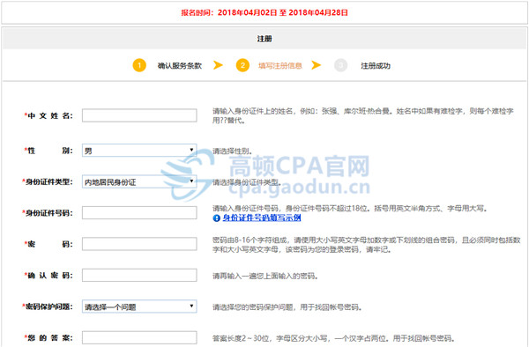Open the 密码保护问题 dropdown
The width and height of the screenshot is (529, 347).
point(139,306)
